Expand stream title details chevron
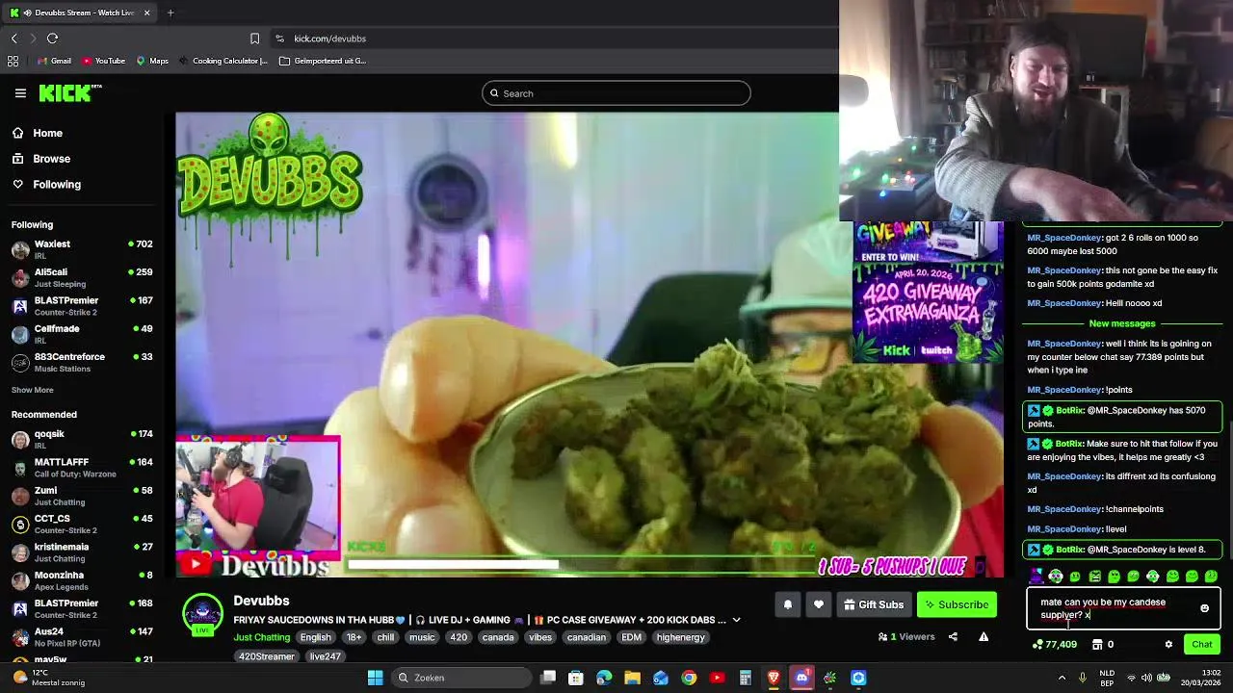This screenshot has width=1233, height=693. point(736,620)
